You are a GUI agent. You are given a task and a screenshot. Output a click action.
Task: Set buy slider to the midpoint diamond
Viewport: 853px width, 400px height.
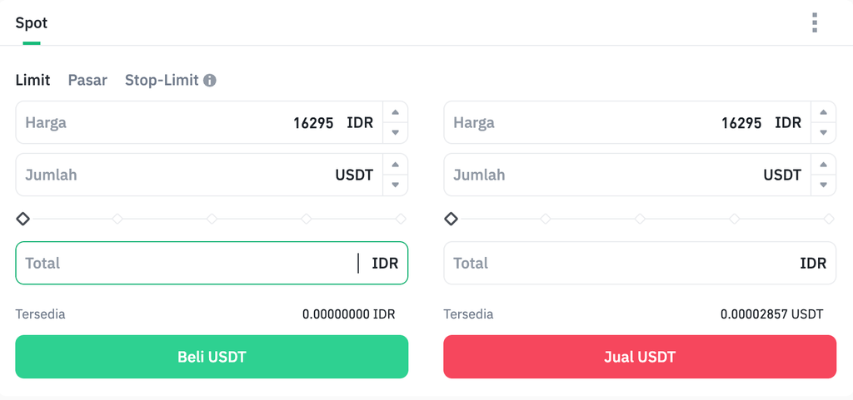212,219
